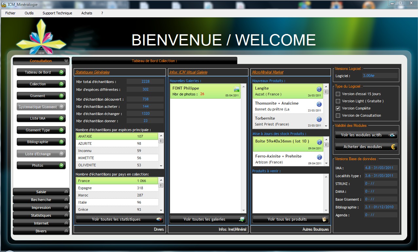Uncheck Version Complète checkbox
The image size is (418, 252).
pyautogui.click(x=338, y=108)
